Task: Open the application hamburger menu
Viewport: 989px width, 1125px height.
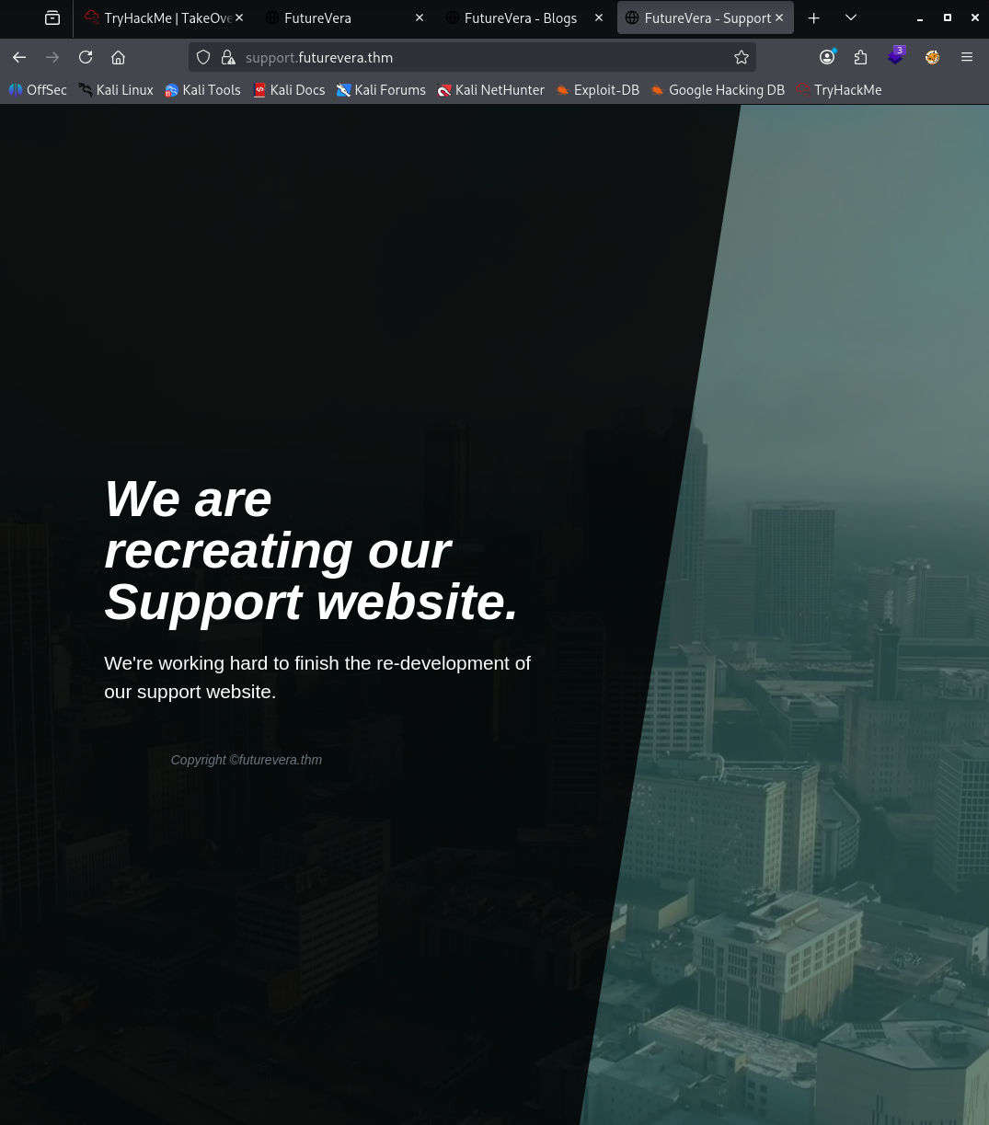Action: tap(967, 57)
